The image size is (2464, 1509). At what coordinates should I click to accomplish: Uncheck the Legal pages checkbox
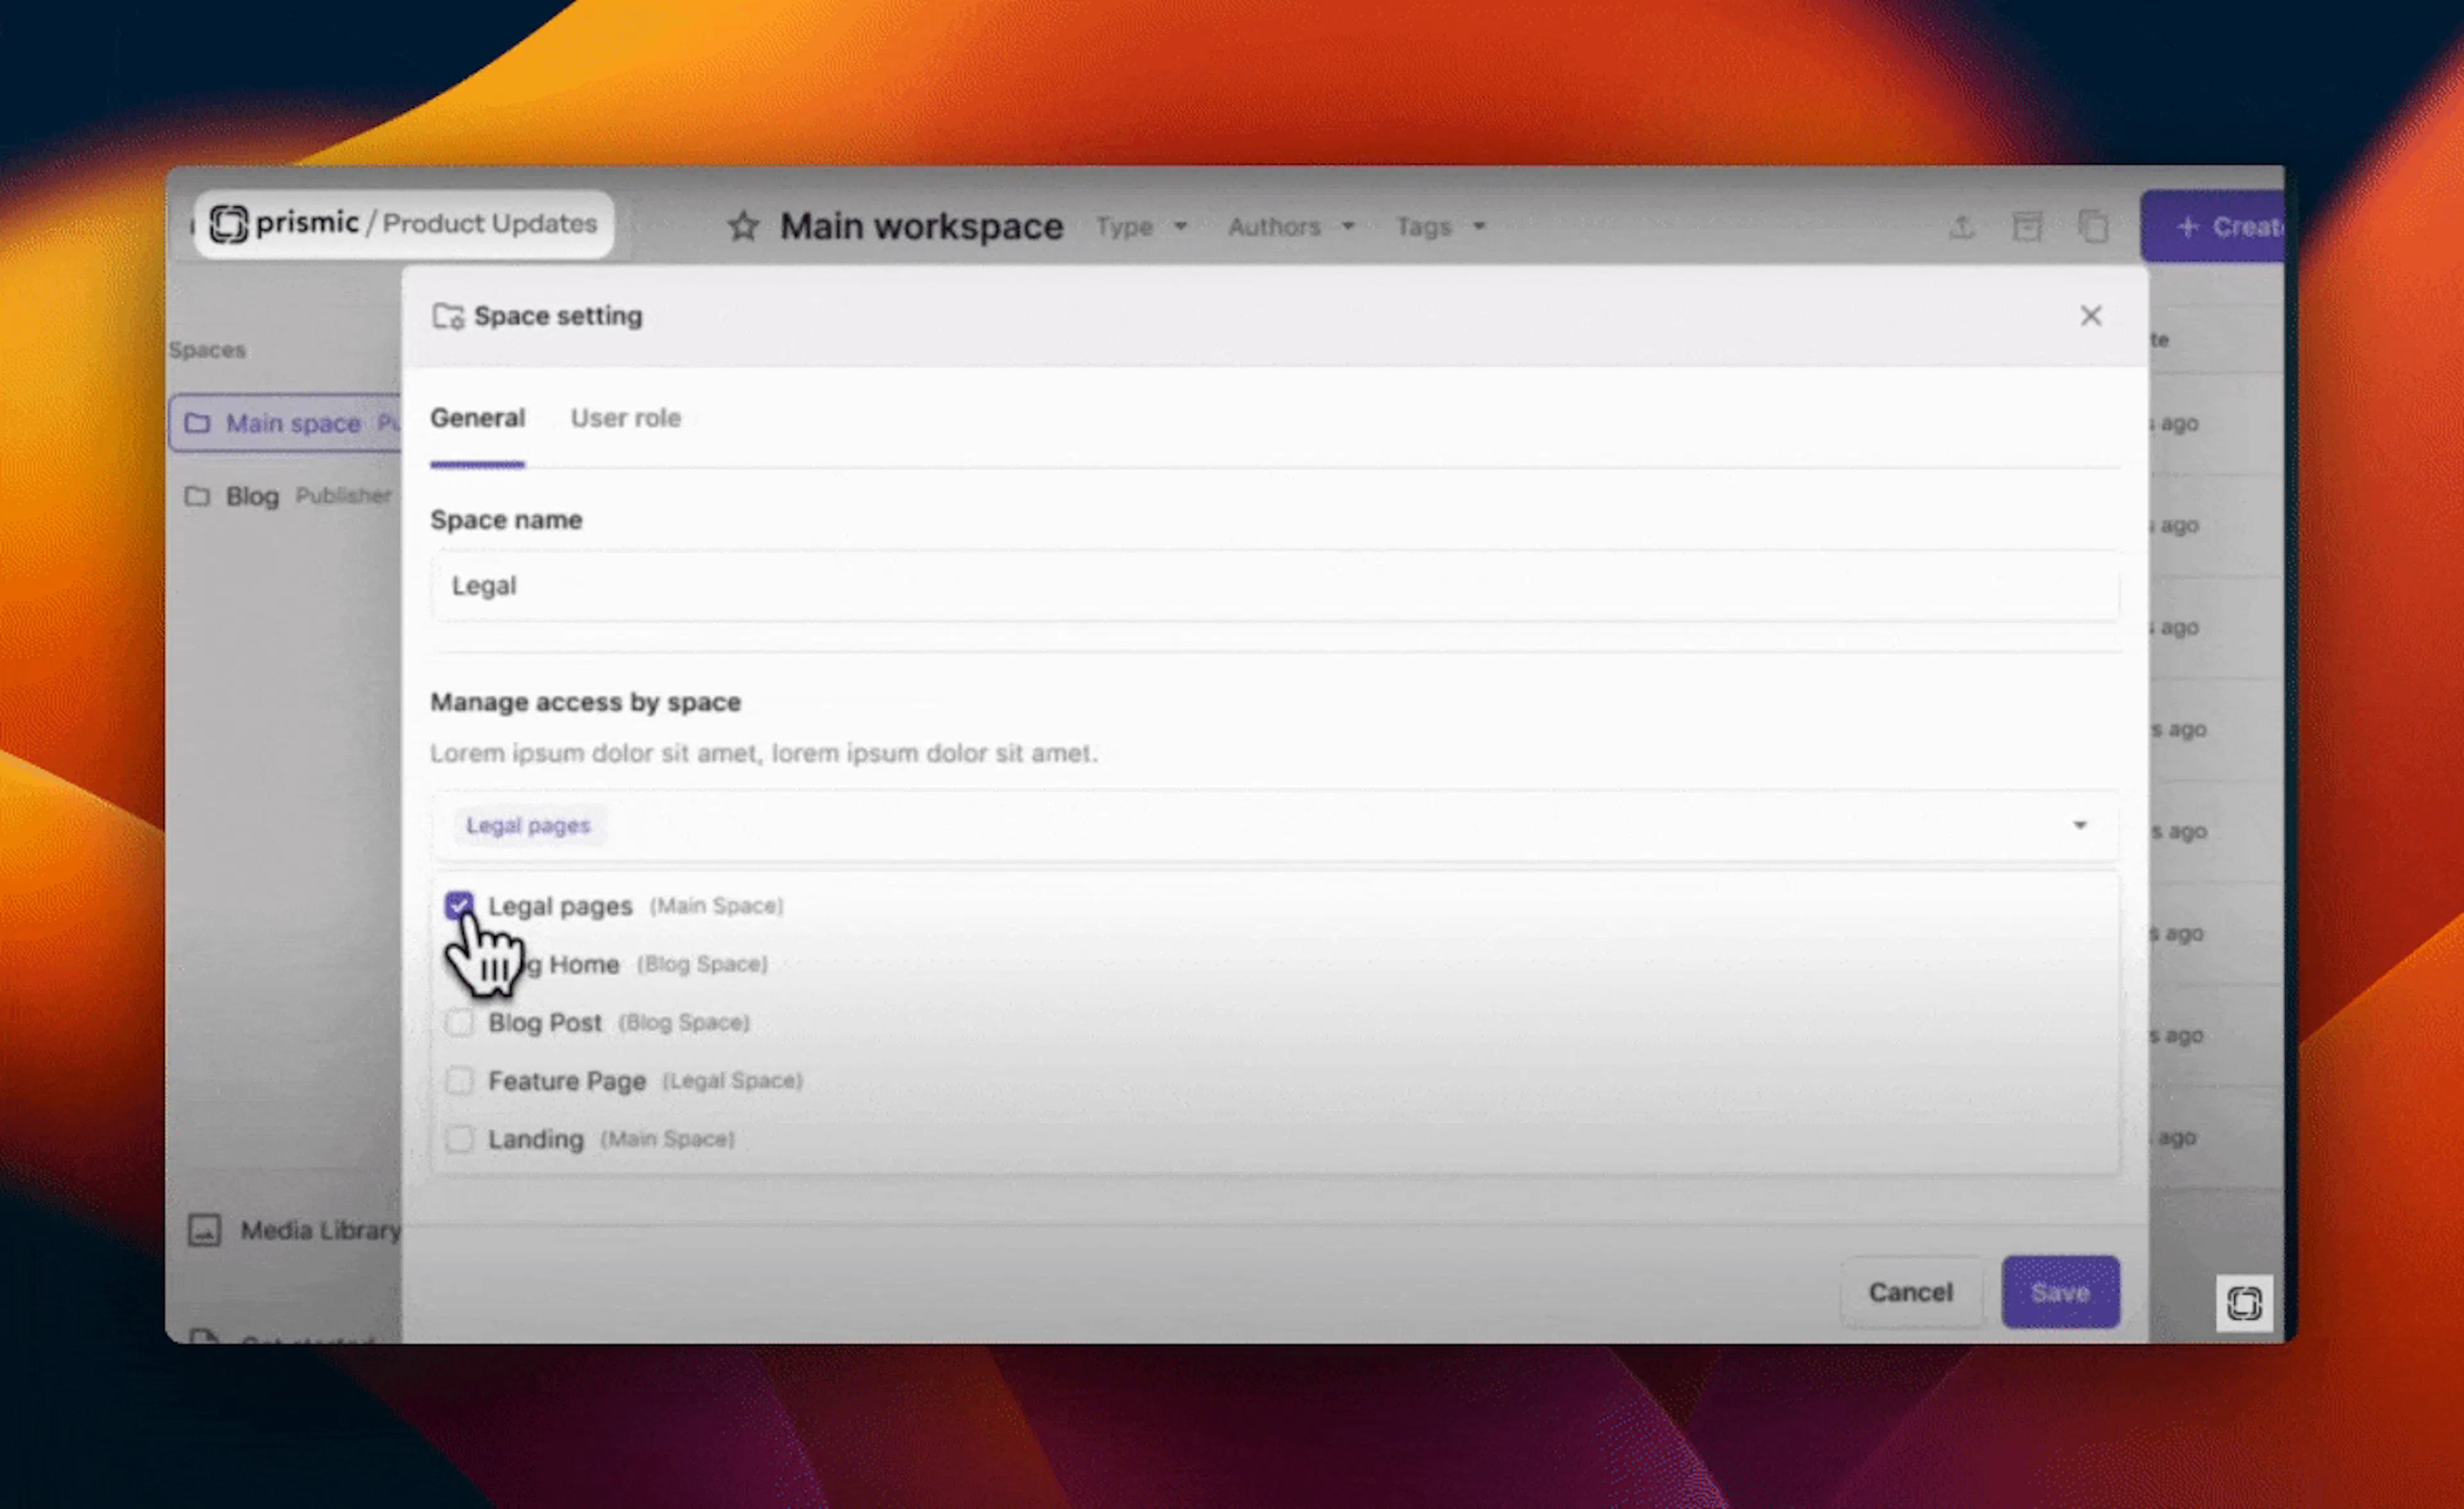459,906
